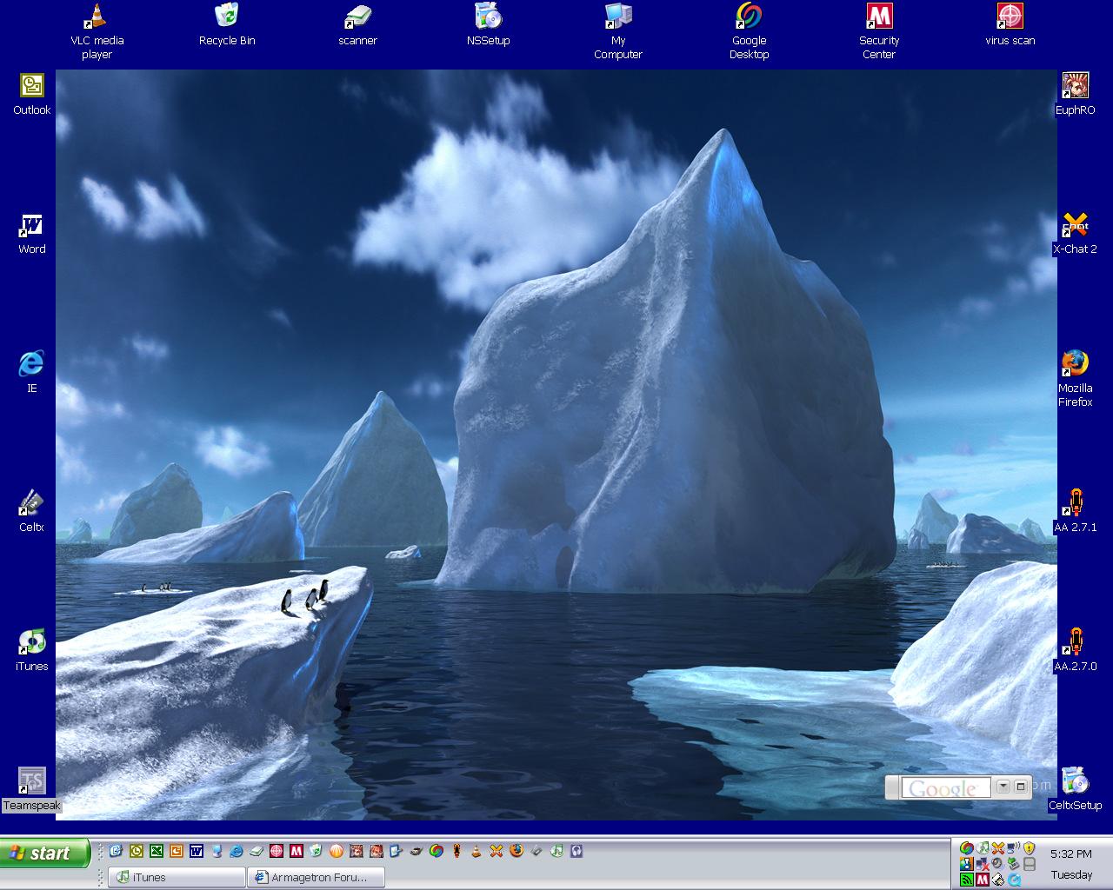Open the Recycle Bin on the desktop
Image resolution: width=1113 pixels, height=890 pixels.
click(x=226, y=17)
